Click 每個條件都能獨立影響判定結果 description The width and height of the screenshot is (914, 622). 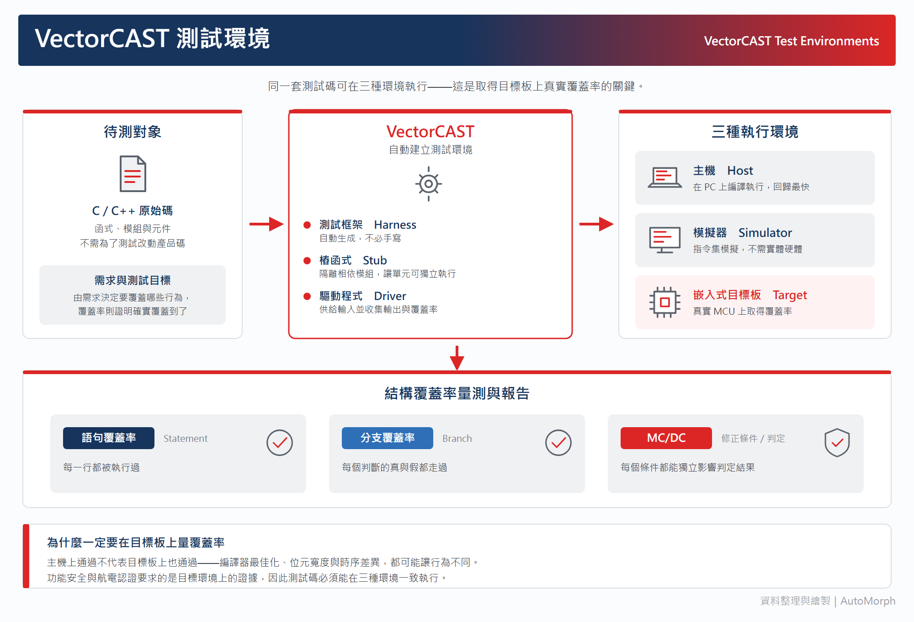click(x=688, y=467)
